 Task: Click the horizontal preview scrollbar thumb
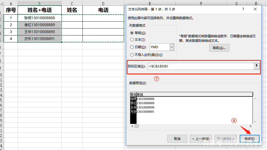[137, 126]
